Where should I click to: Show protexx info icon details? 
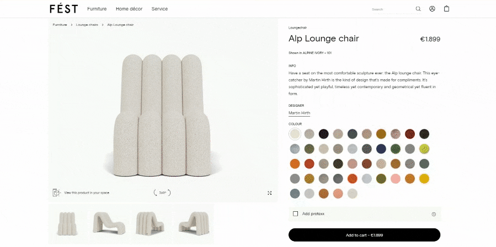point(434,214)
